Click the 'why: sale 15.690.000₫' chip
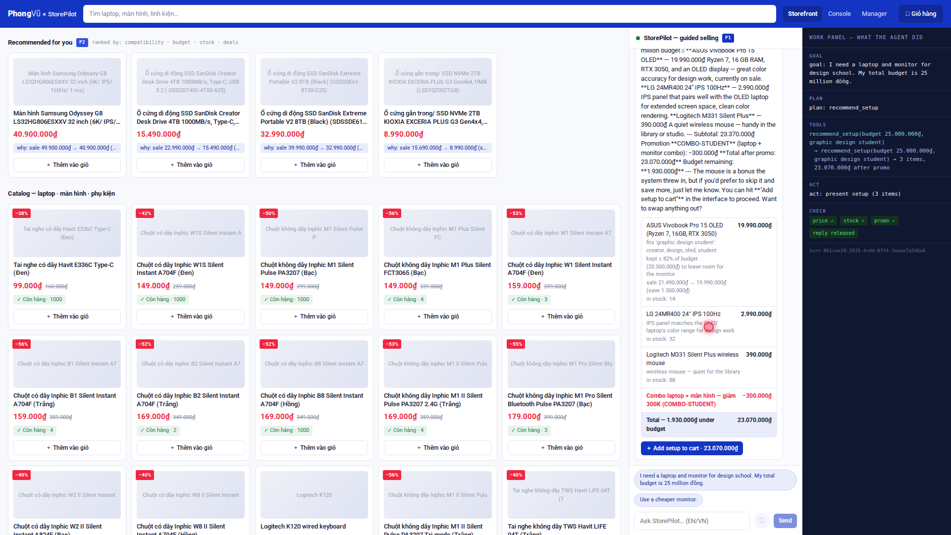 coord(438,148)
